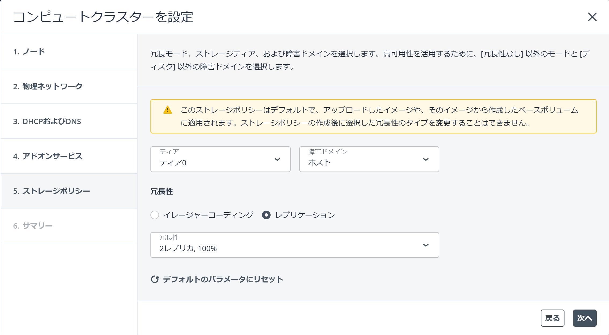Click the イレージャーコーディング option label
The image size is (609, 335).
(x=208, y=215)
